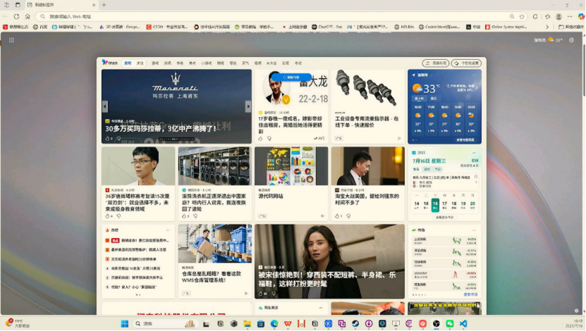This screenshot has height=331, width=586.
Task: Open a new tab with the plus icon
Action: (x=104, y=5)
